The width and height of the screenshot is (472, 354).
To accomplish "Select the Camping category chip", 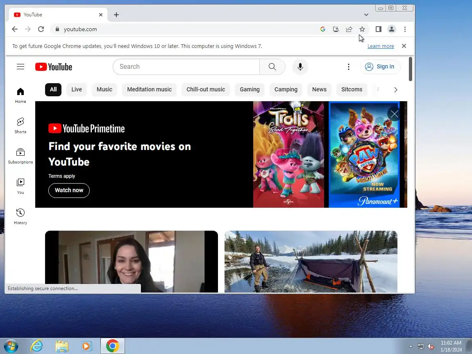I will point(286,89).
